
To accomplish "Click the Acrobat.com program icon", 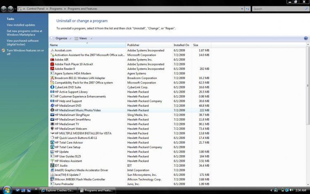I will (52, 50).
